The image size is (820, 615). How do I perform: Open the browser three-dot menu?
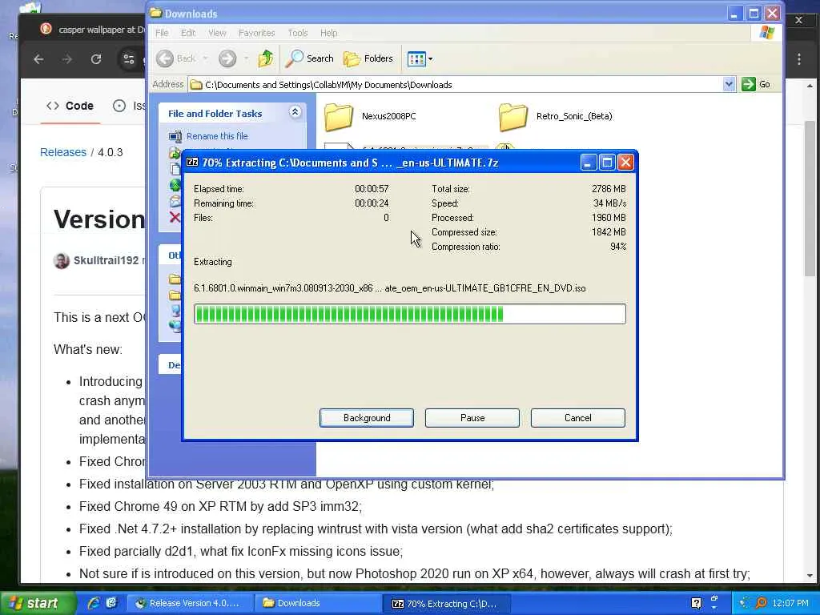tap(799, 59)
